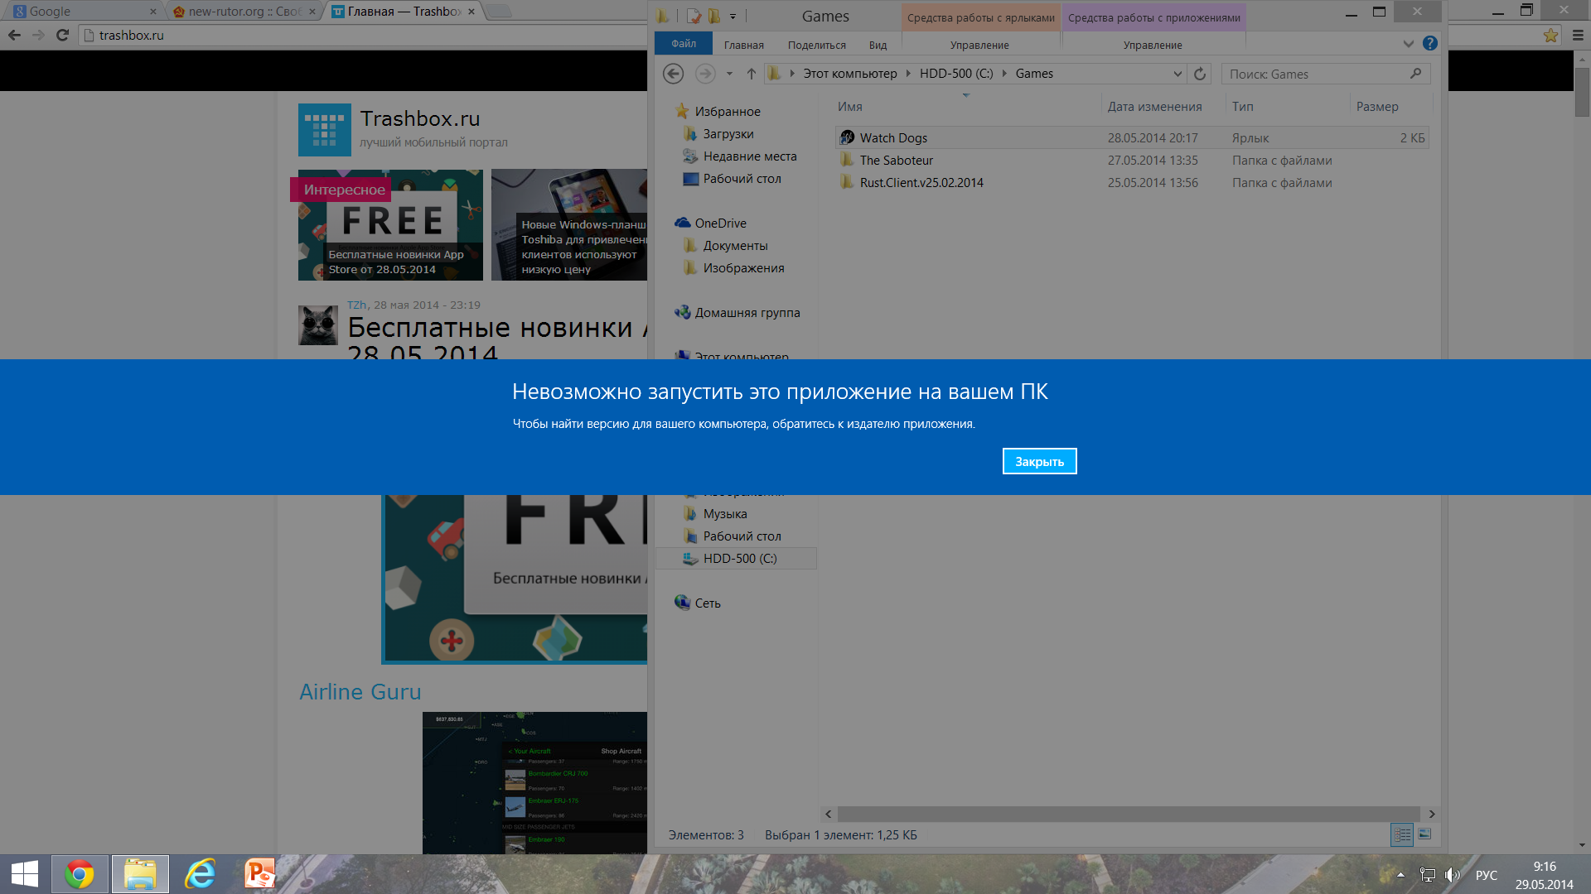
Task: Expand the Explorer ribbon chevron
Action: point(1408,44)
